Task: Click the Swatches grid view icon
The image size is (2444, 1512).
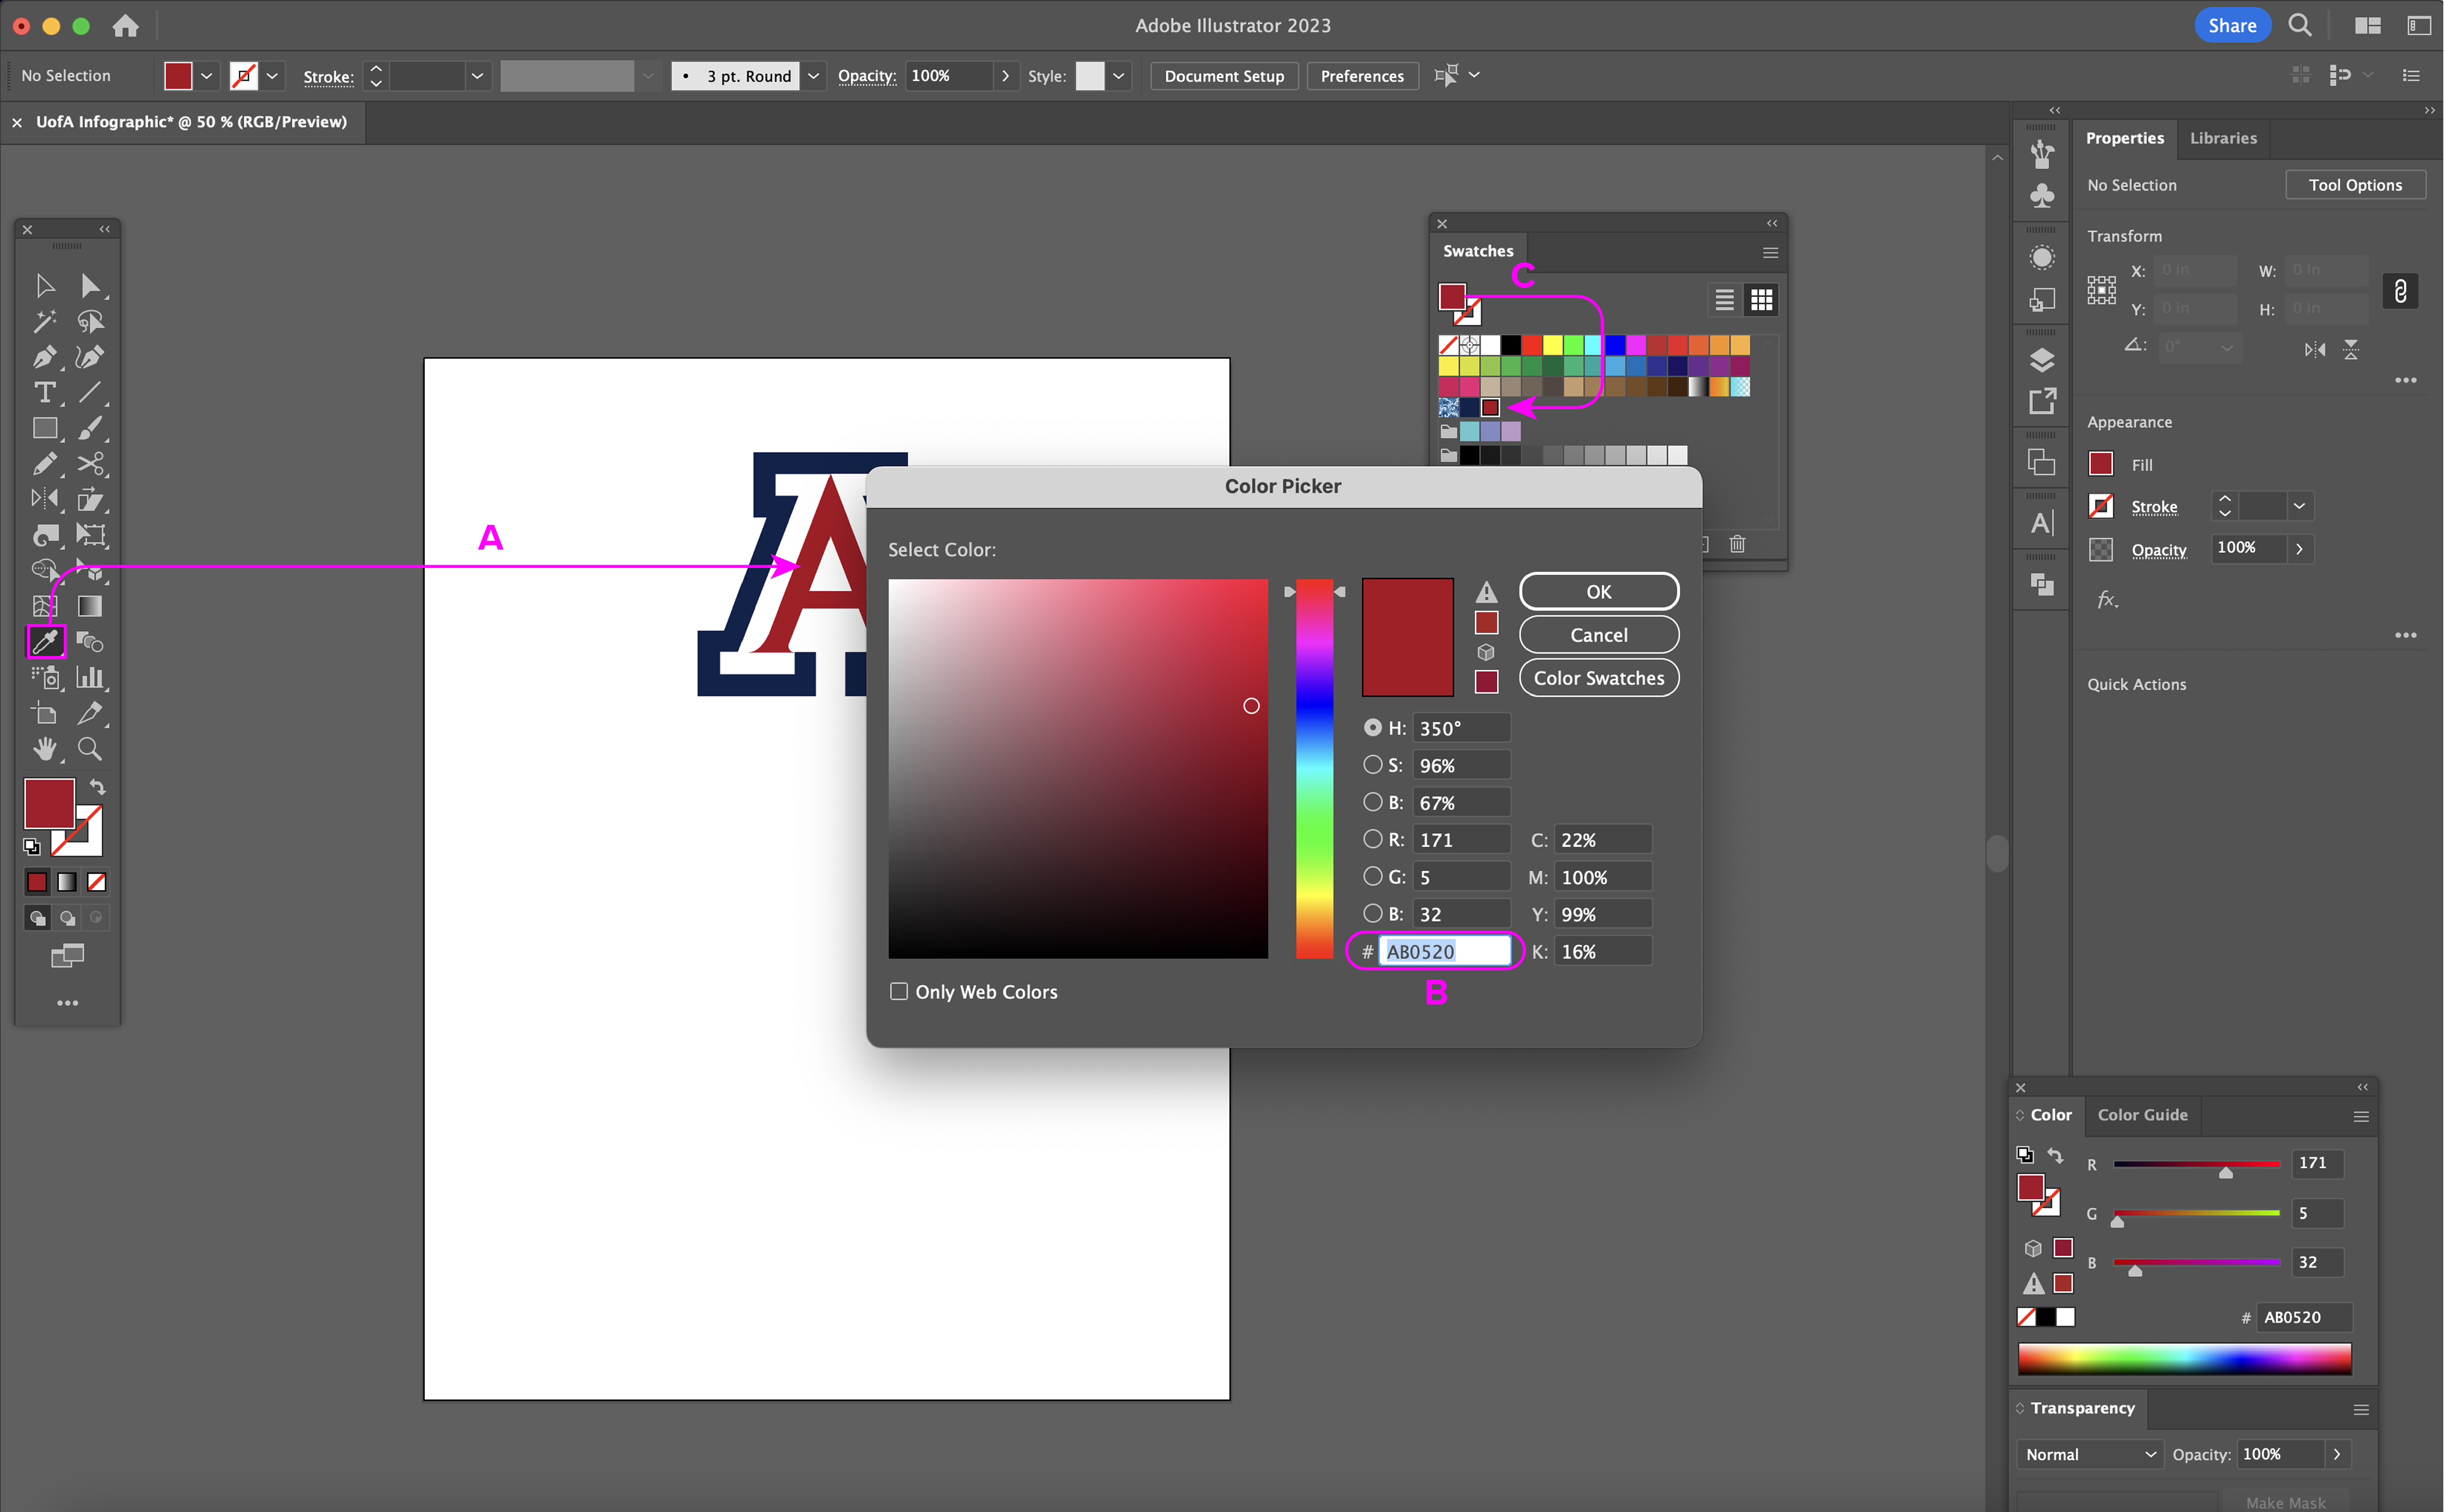Action: pos(1761,299)
